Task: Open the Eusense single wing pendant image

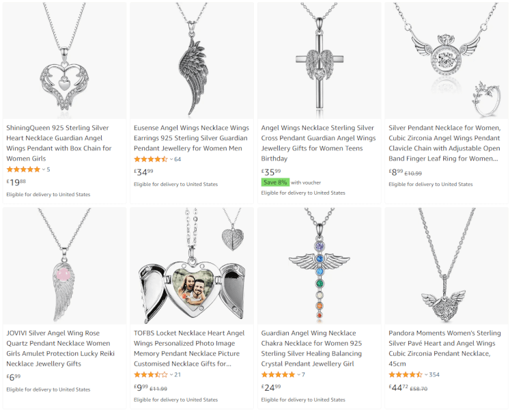Action: [x=192, y=60]
